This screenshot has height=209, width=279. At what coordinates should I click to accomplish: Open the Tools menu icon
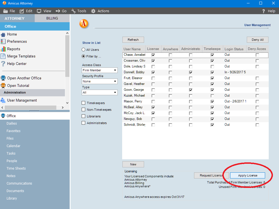(74, 11)
